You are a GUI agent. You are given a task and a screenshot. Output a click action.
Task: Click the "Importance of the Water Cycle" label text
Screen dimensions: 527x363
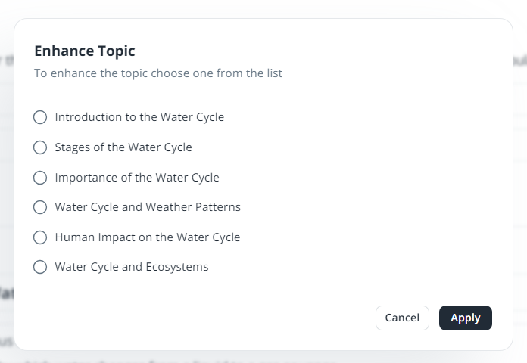point(137,178)
